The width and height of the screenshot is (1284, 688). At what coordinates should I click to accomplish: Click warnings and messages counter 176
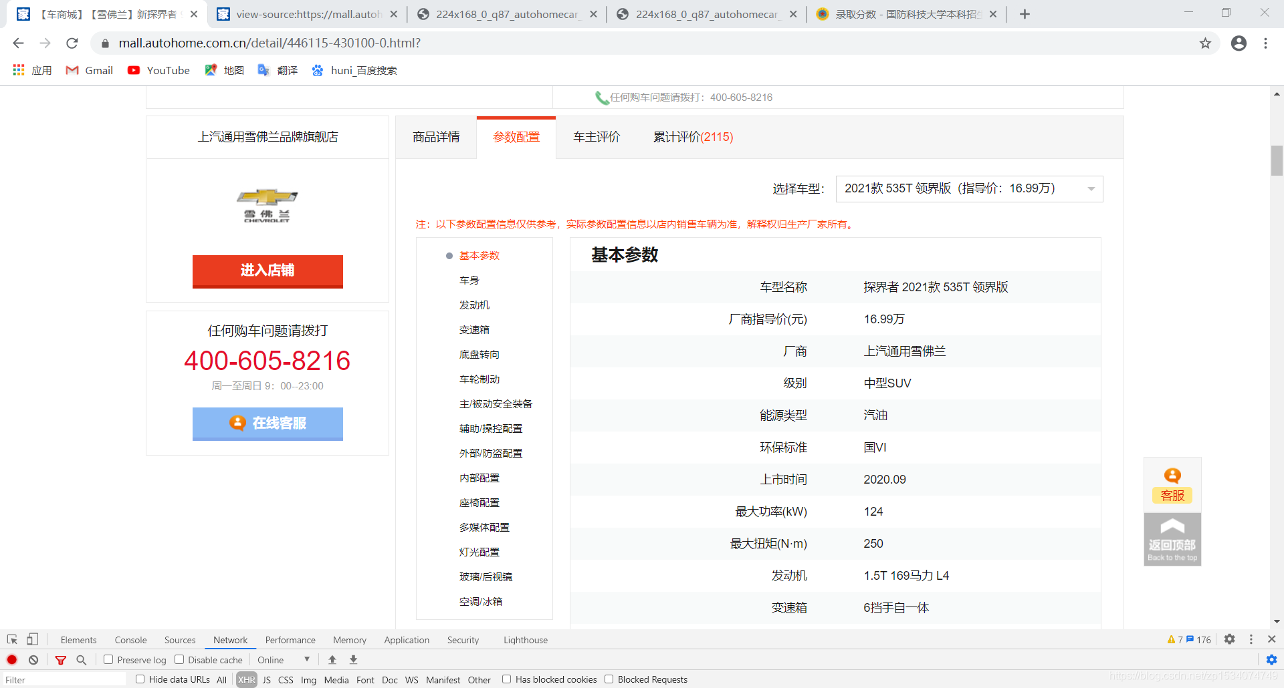1198,640
